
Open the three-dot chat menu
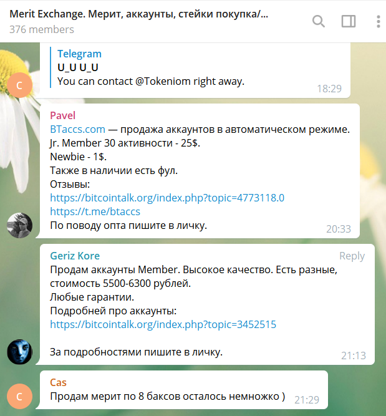click(x=378, y=21)
